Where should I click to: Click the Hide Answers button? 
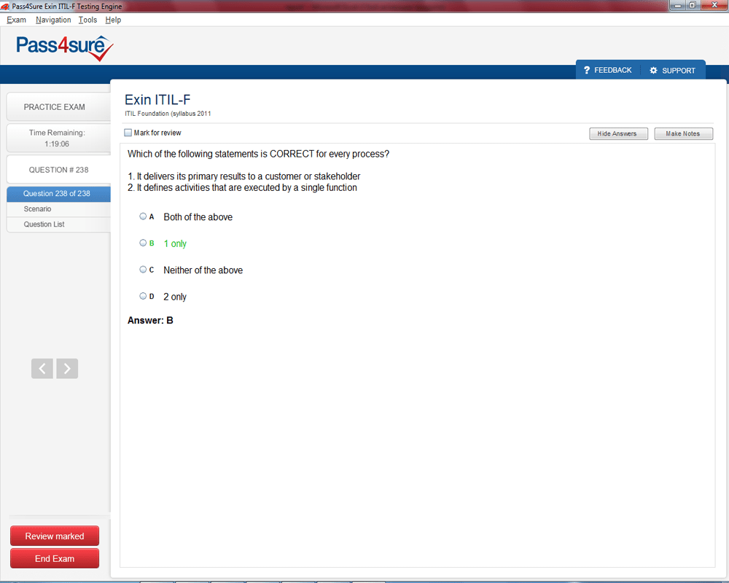(618, 133)
